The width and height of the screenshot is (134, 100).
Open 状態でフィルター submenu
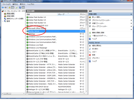(110, 23)
